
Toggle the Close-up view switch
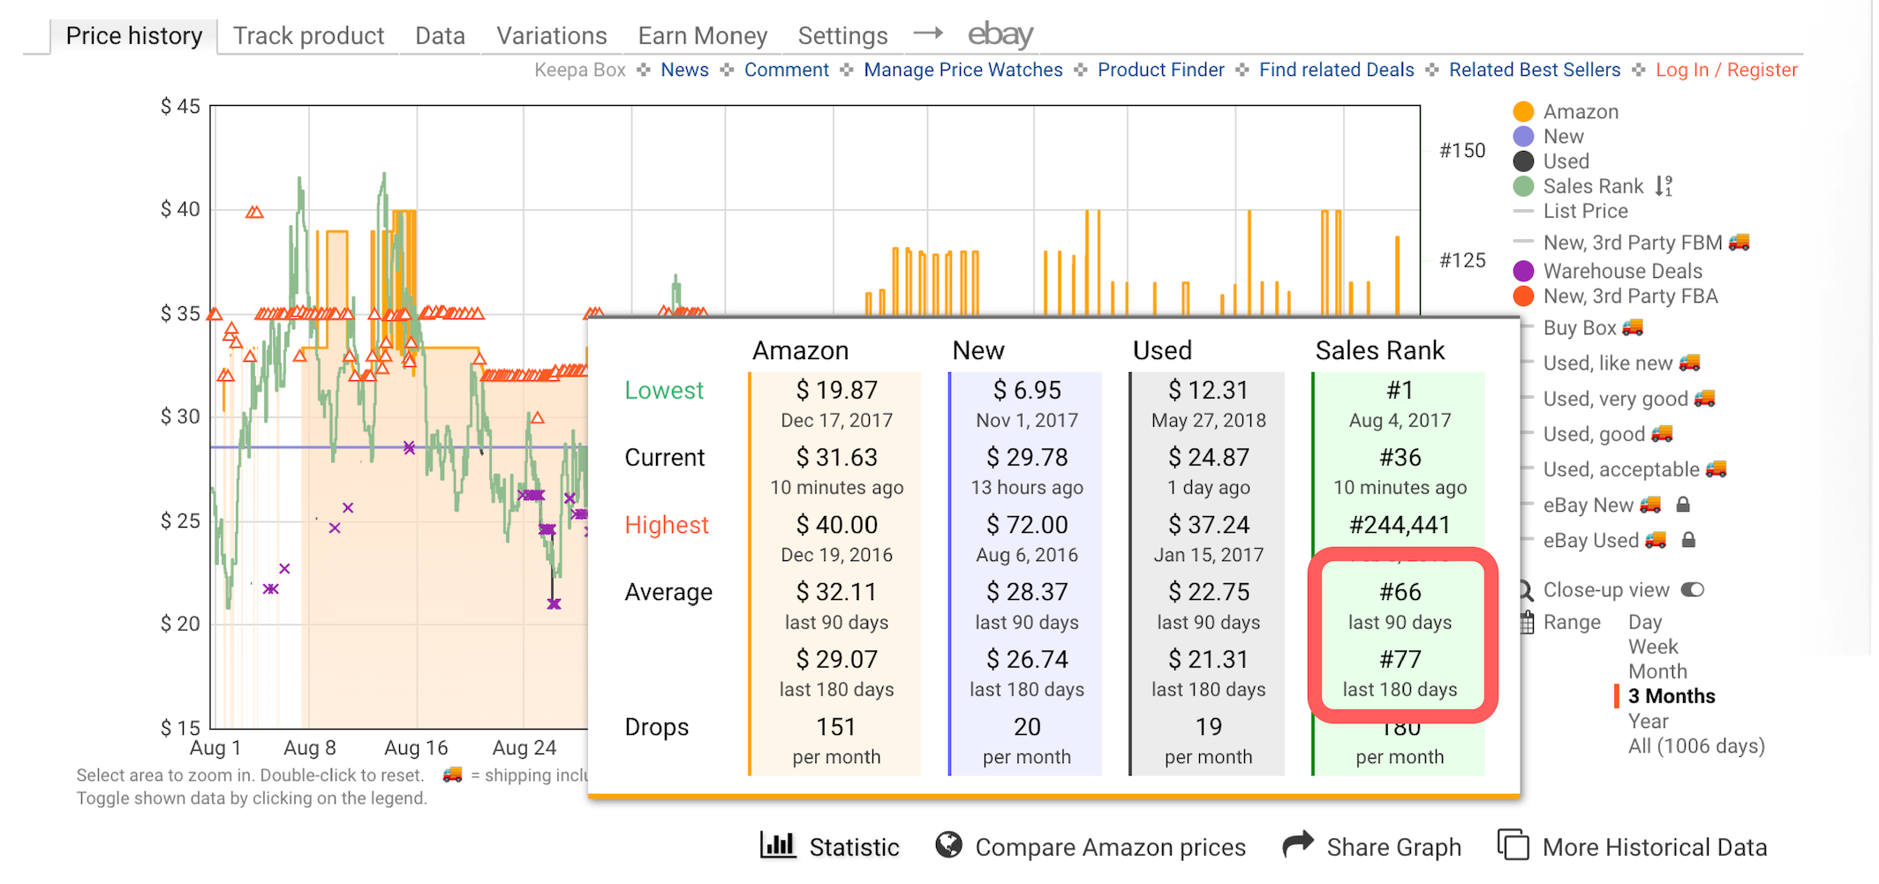[1692, 590]
